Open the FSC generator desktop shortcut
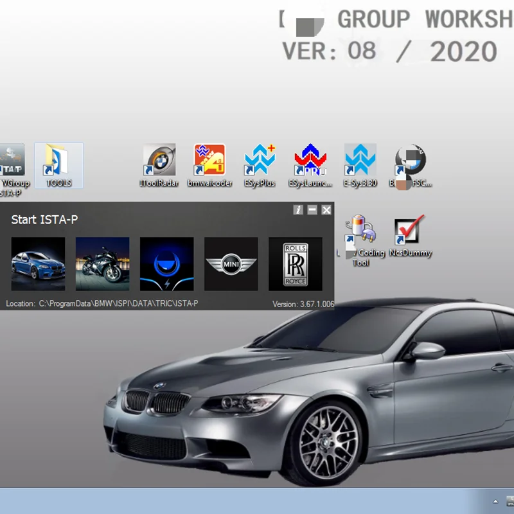Image resolution: width=514 pixels, height=514 pixels. point(410,166)
